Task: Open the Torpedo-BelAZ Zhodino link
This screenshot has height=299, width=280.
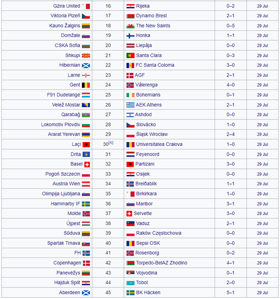Action: pyautogui.click(x=161, y=263)
